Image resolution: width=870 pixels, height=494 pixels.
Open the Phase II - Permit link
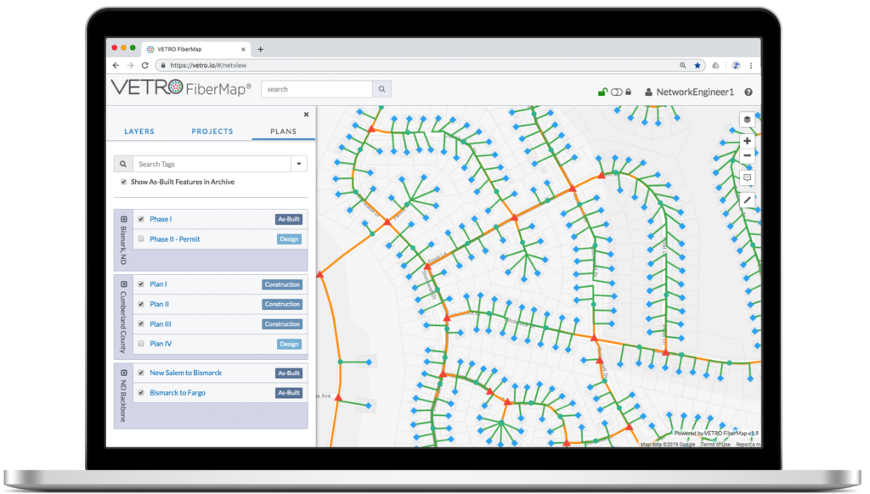(x=175, y=239)
